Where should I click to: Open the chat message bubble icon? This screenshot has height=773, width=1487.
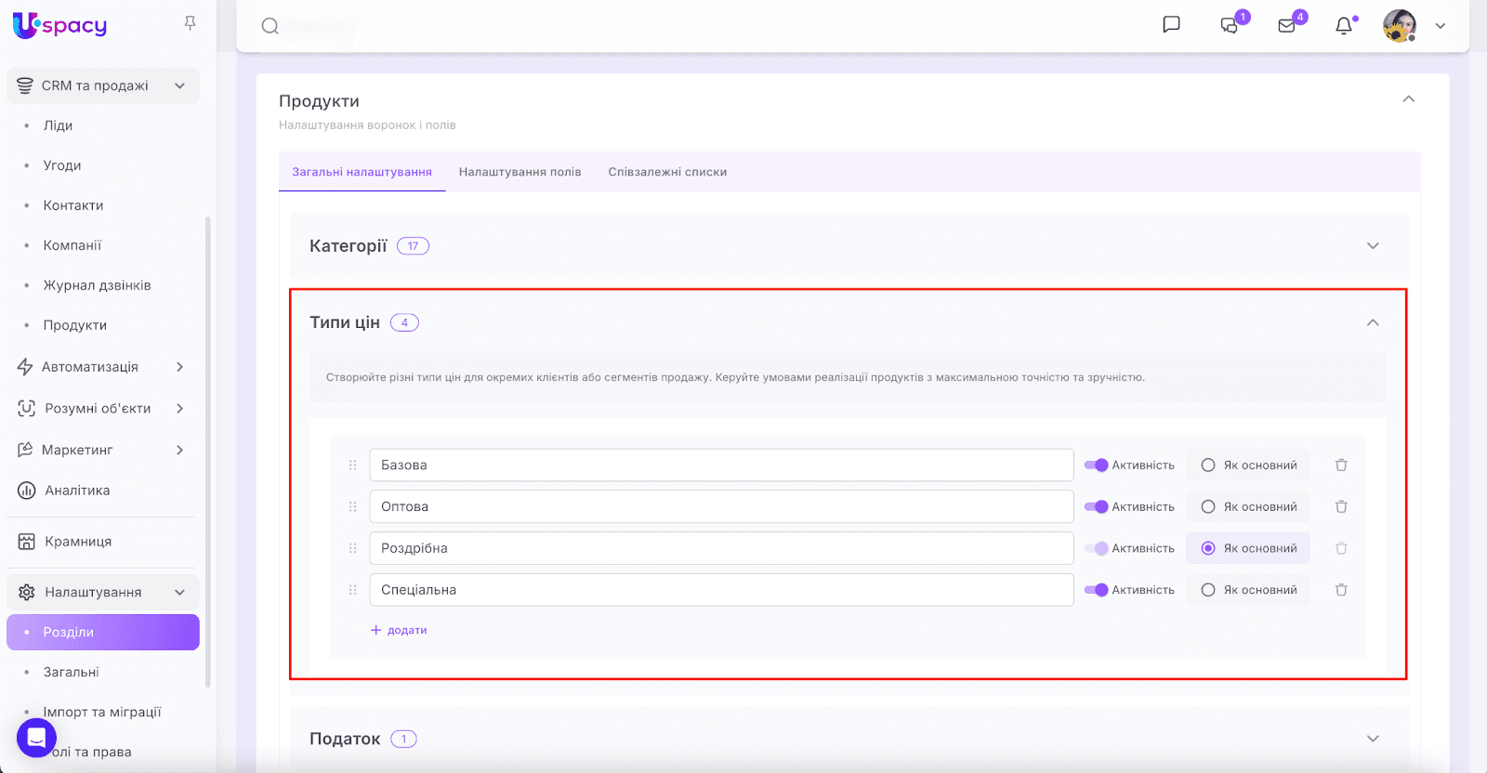[x=1171, y=25]
